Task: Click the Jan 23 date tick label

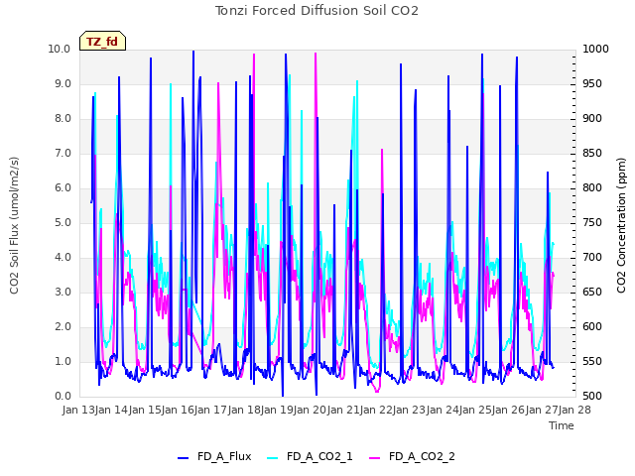Action: [410, 410]
